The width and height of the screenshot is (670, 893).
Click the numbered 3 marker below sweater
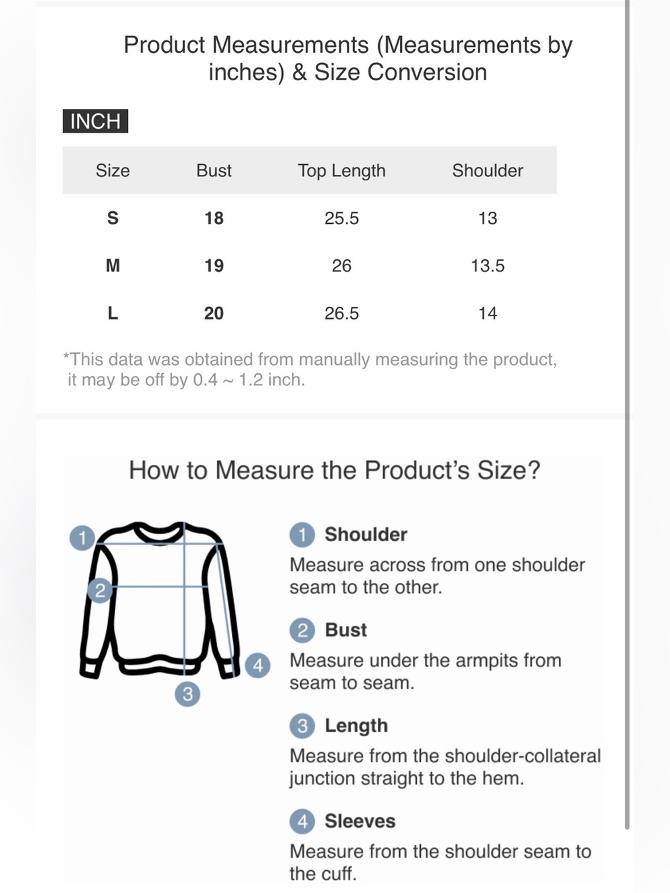(x=188, y=693)
